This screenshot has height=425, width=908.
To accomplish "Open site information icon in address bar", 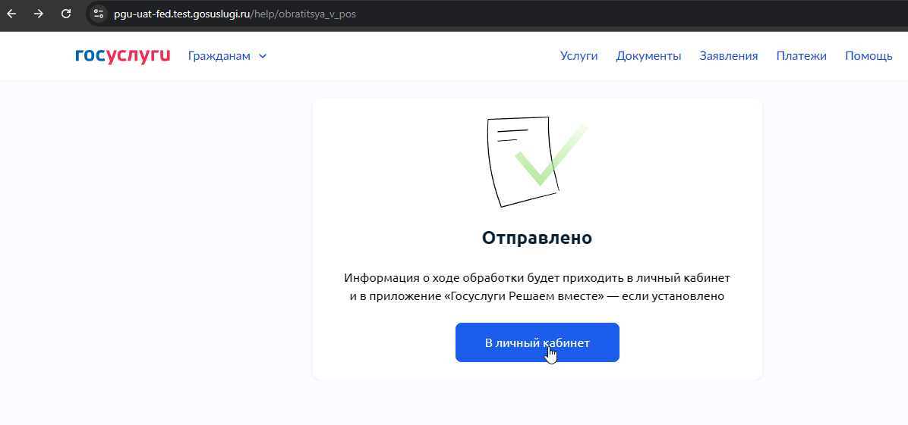I will (x=99, y=14).
